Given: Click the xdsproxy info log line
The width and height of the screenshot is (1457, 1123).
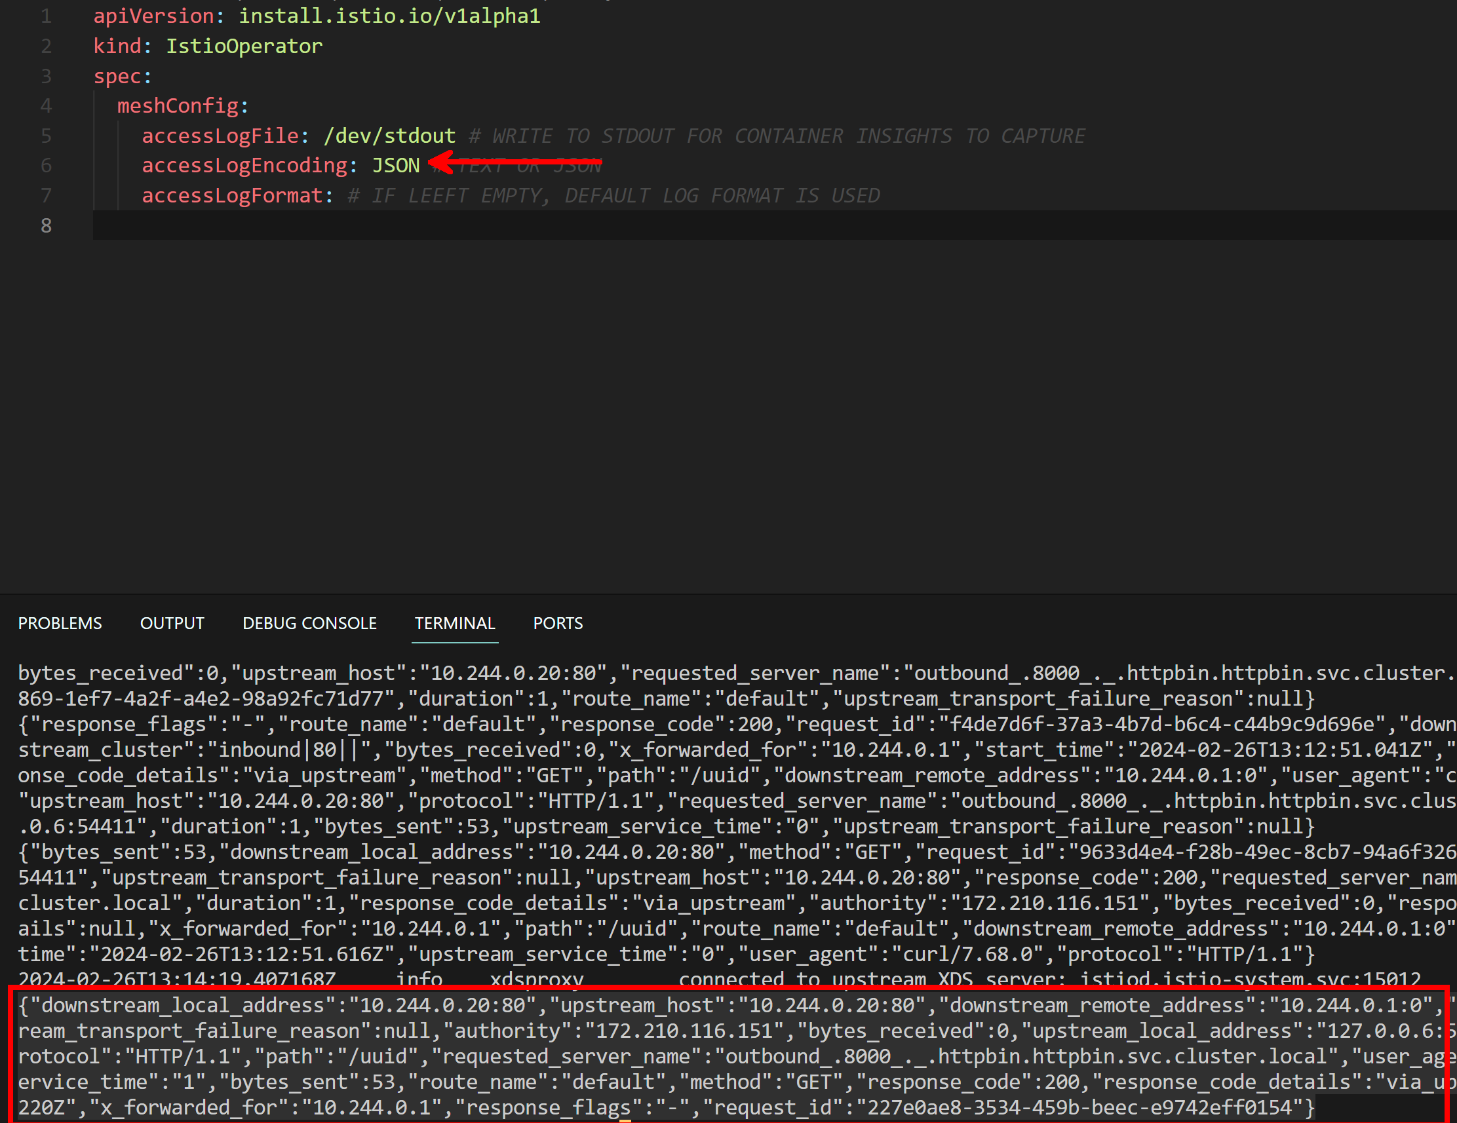Looking at the screenshot, I should (536, 979).
